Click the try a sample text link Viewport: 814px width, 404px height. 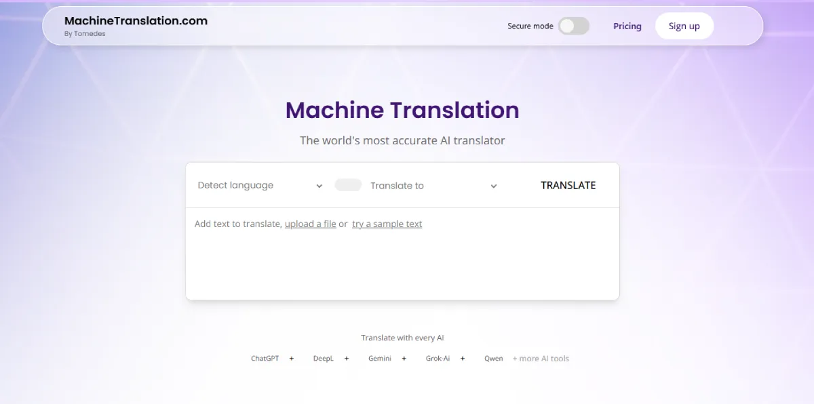(387, 224)
